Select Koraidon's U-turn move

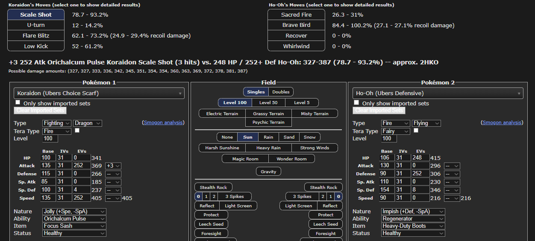[x=36, y=25]
